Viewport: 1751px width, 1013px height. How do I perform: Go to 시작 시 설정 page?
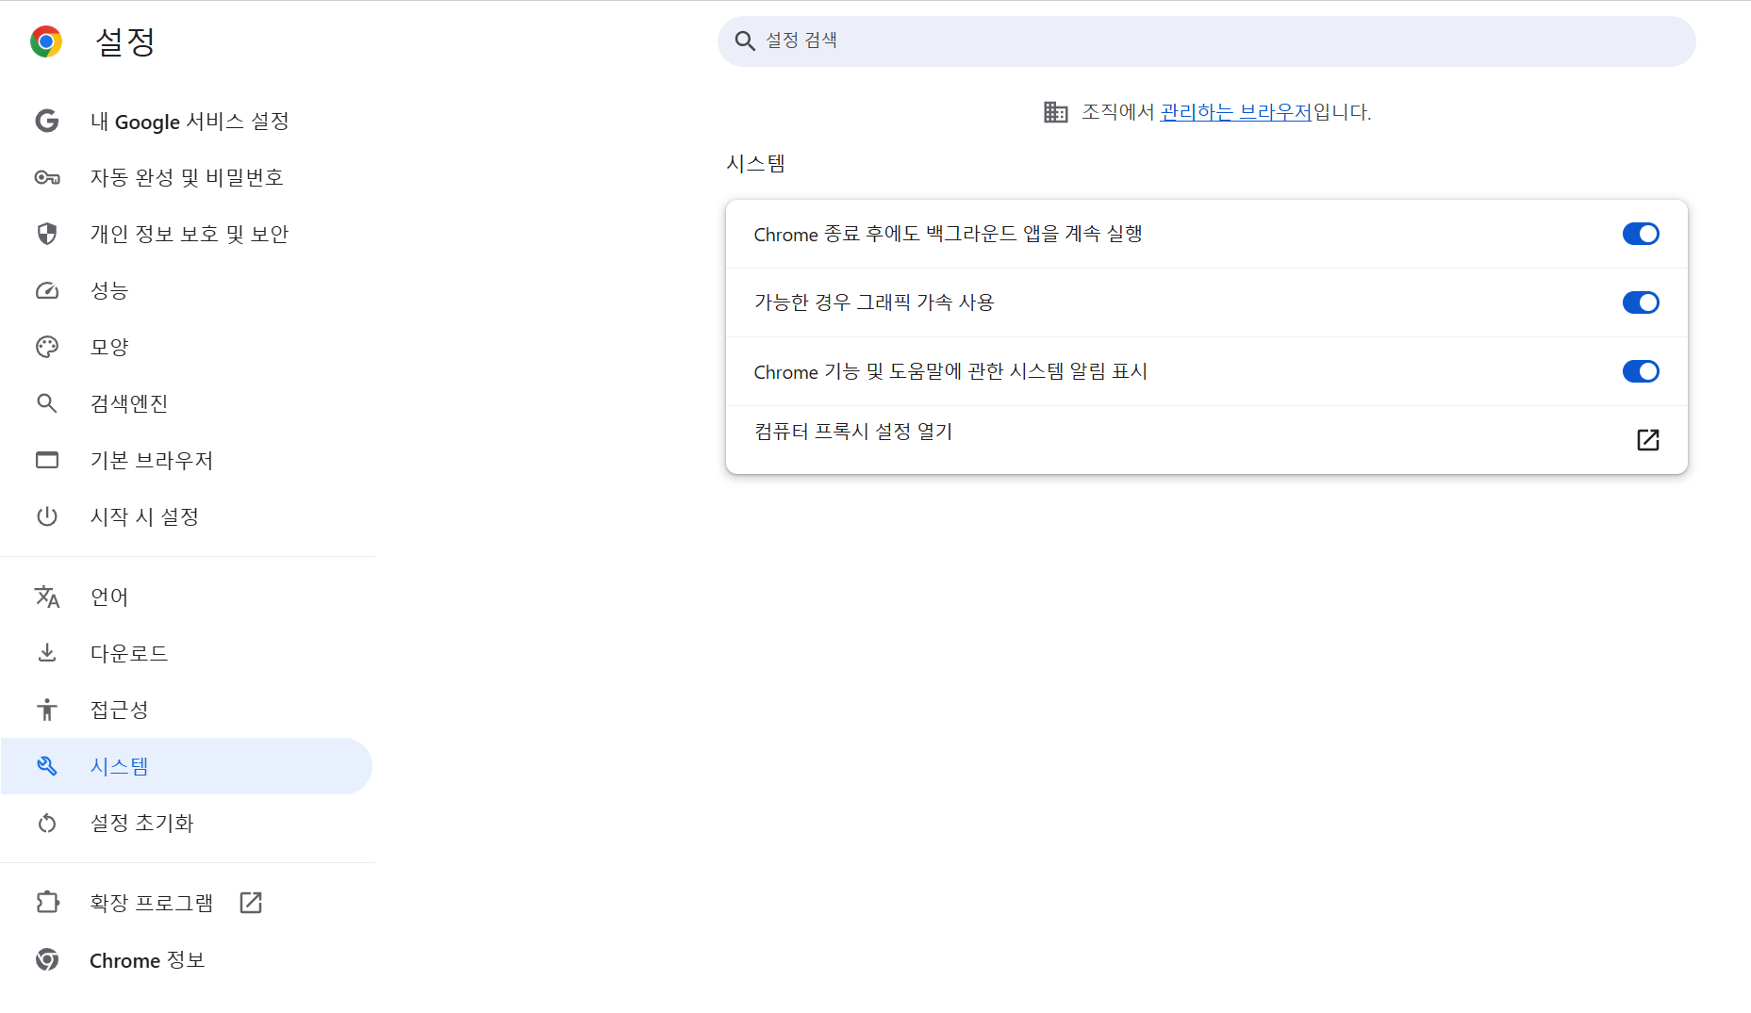point(187,516)
